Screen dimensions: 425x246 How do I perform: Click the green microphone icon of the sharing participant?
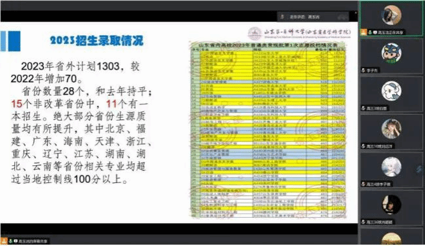coord(370,32)
